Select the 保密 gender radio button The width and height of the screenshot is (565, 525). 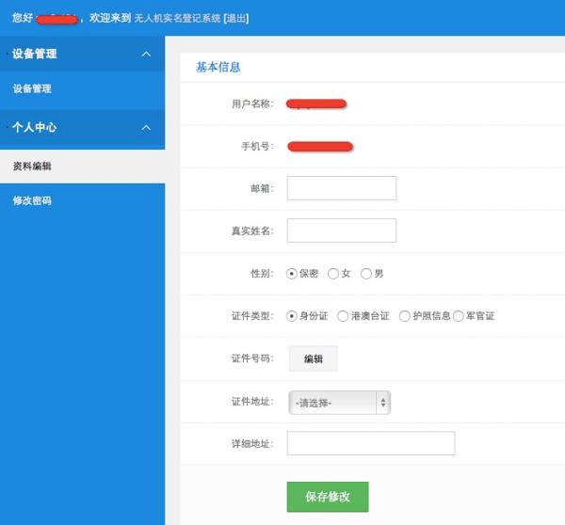tap(292, 274)
